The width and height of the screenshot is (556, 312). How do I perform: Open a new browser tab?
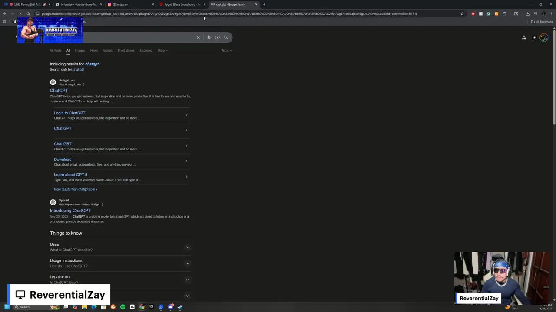coord(264,4)
